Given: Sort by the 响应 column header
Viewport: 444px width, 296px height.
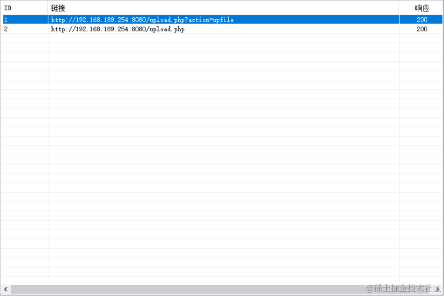Looking at the screenshot, I should pyautogui.click(x=421, y=8).
